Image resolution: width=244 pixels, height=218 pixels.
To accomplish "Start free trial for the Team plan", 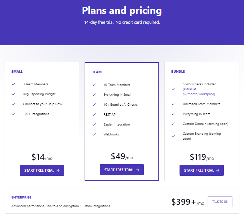I will (122, 170).
